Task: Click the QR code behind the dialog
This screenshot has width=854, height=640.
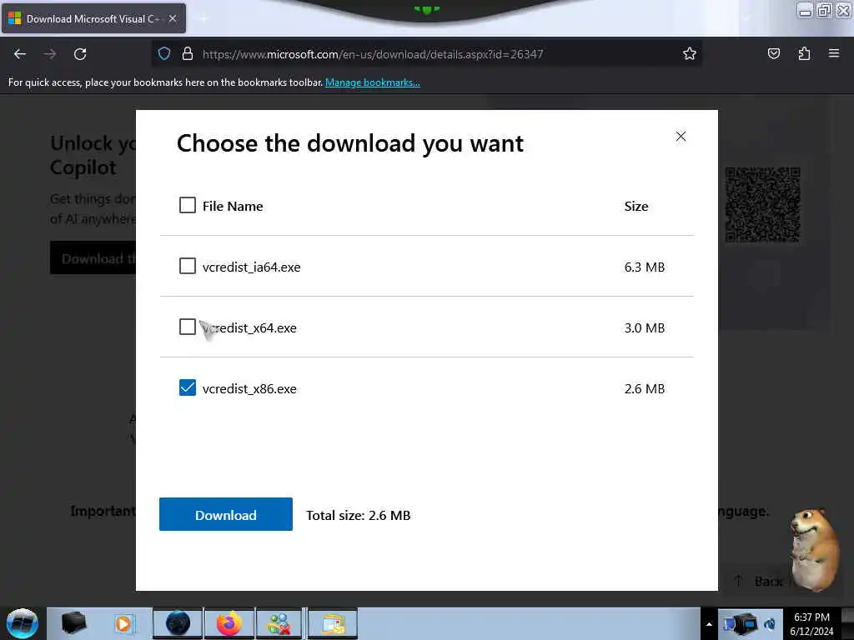Action: [x=762, y=204]
